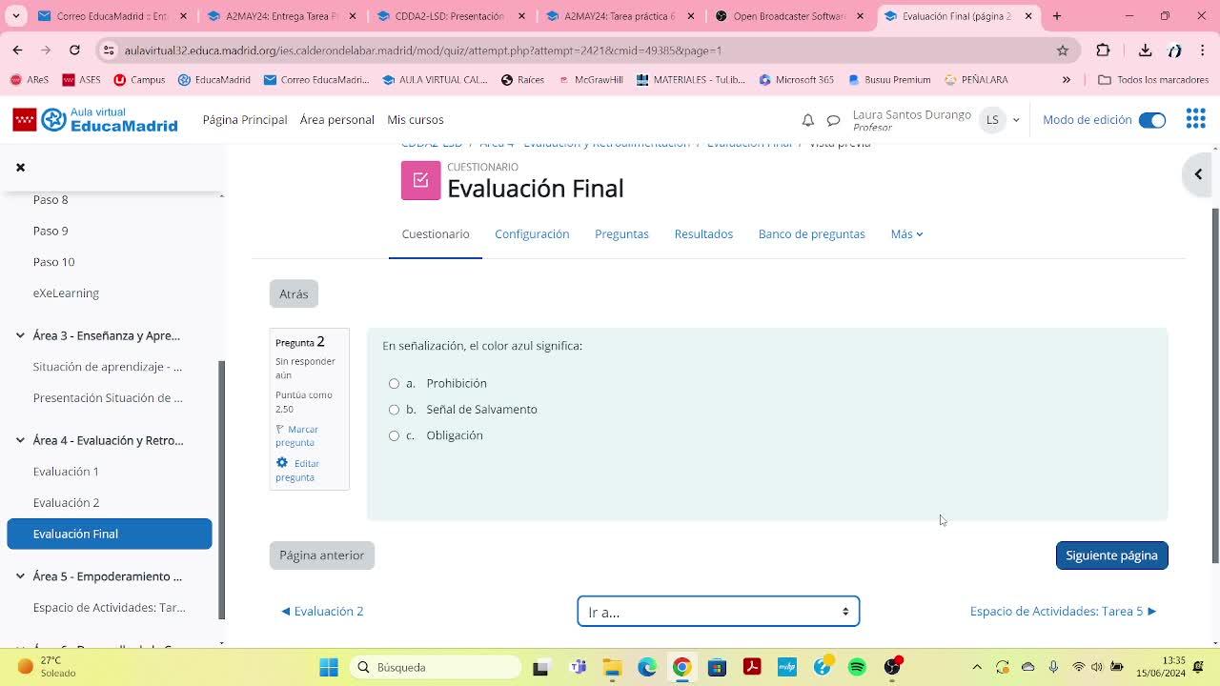Collapse the Área 4 - Evaluación section
Screen dimensions: 1220x686
pos(20,440)
